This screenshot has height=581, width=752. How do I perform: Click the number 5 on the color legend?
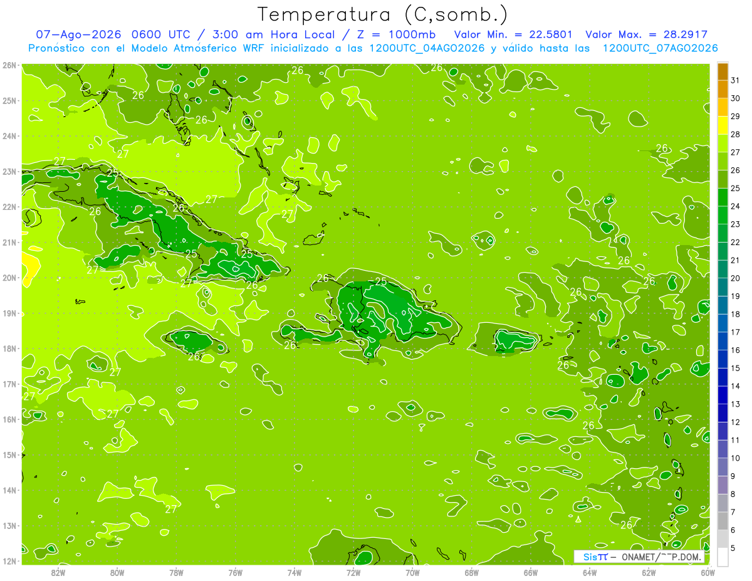[733, 548]
